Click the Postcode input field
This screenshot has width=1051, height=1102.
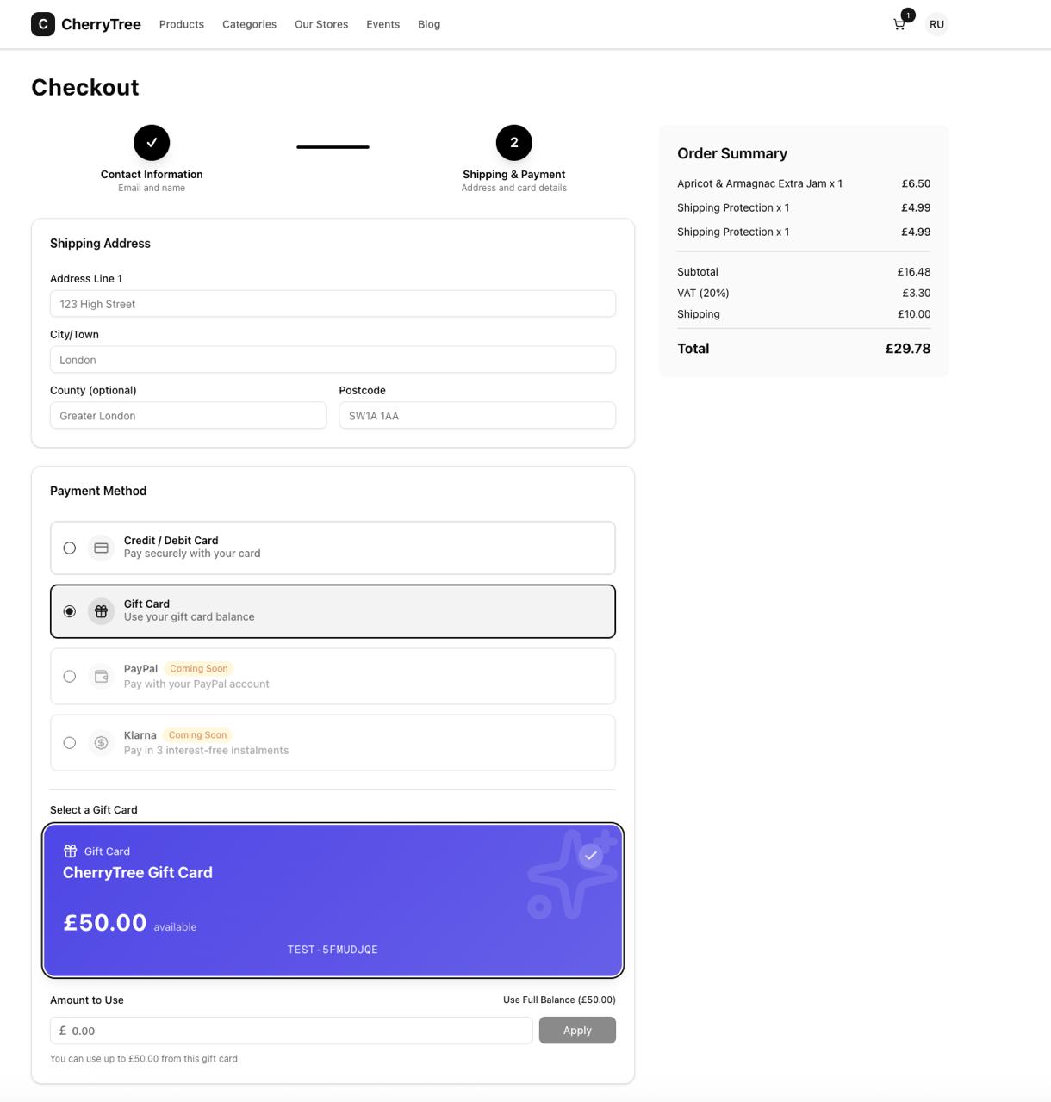coord(476,415)
